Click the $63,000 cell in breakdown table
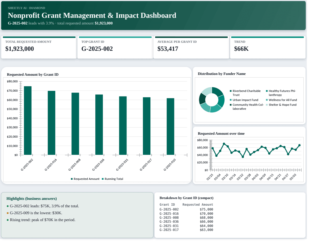 (206, 230)
